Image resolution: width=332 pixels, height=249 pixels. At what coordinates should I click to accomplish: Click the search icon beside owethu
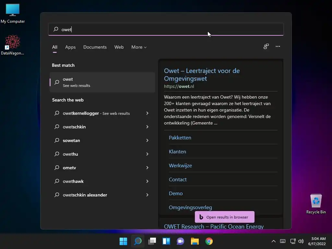pos(57,154)
